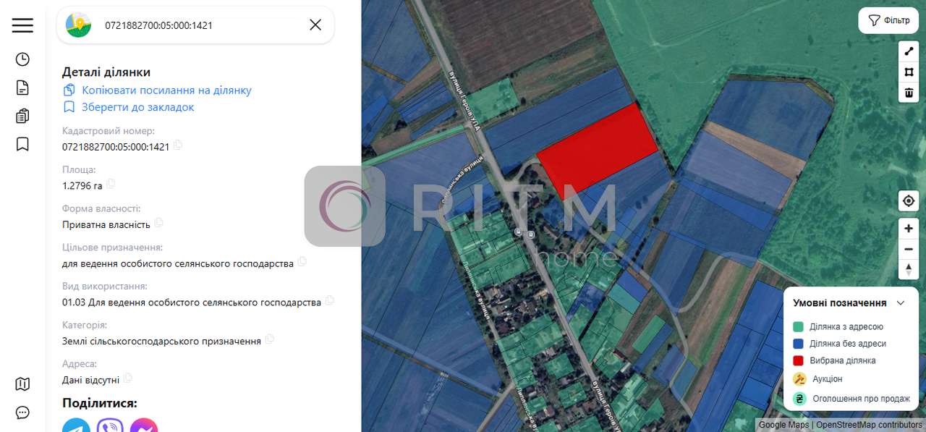This screenshot has height=432, width=926.
Task: Copy the cadastral number value
Action: point(178,145)
